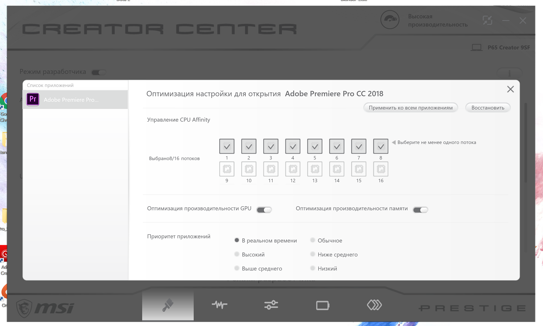
Task: Uncheck CPU thread 8 checkbox
Action: [x=381, y=146]
